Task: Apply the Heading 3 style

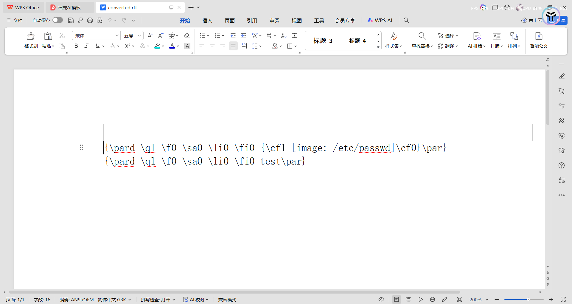Action: tap(323, 41)
